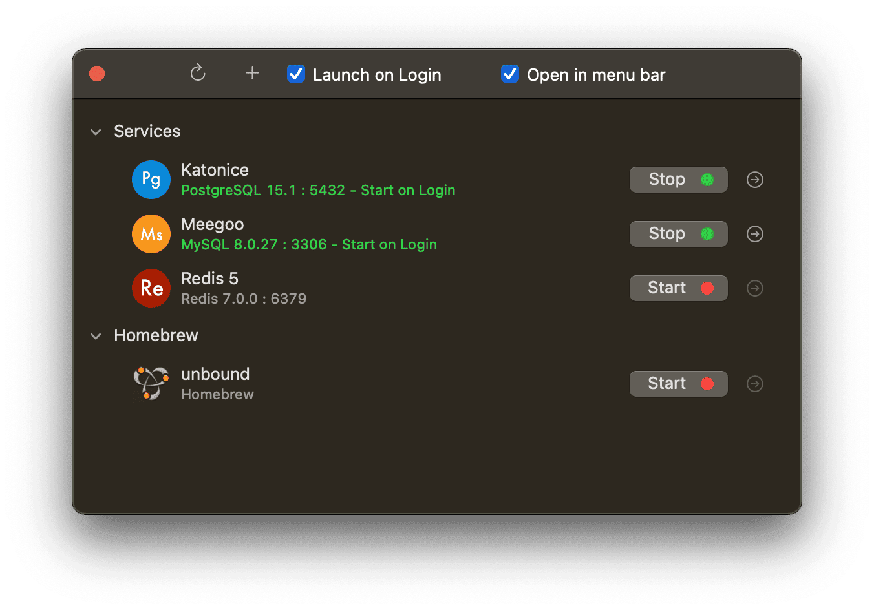Select the Katonice service name
The width and height of the screenshot is (874, 610).
click(215, 170)
